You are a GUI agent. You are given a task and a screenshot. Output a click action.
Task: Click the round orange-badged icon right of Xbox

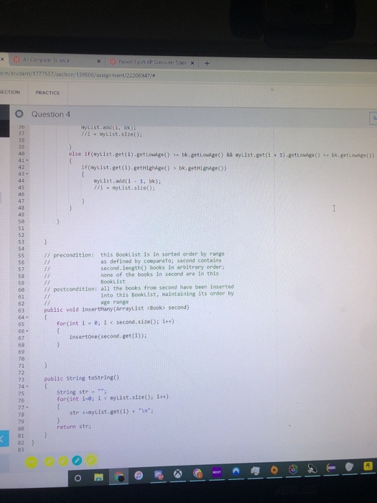pyautogui.click(x=197, y=473)
